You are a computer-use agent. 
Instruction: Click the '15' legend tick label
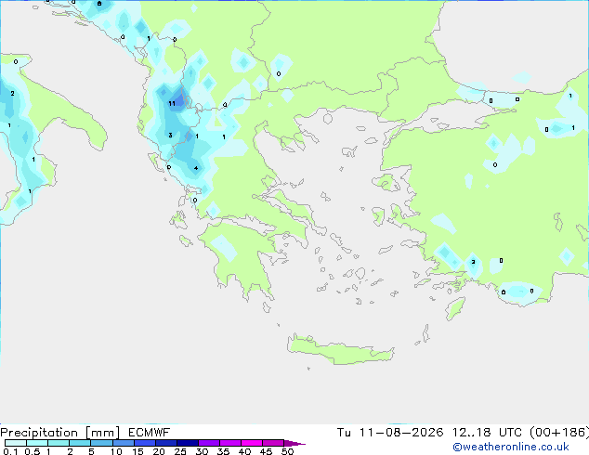click(x=137, y=451)
